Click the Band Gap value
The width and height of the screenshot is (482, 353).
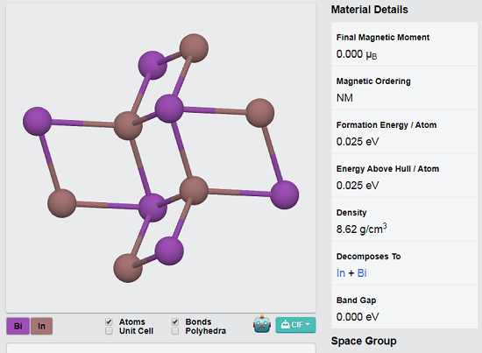pyautogui.click(x=358, y=317)
